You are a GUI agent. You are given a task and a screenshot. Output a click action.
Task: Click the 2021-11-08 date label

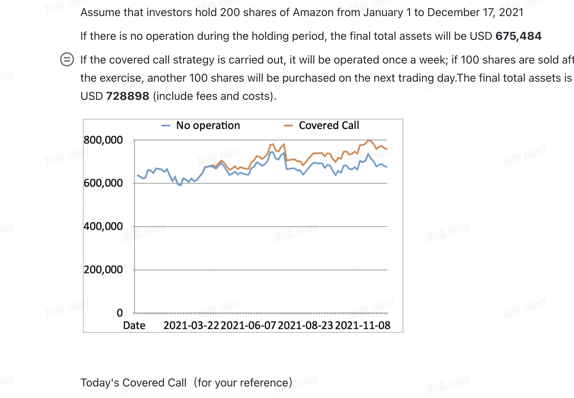point(363,325)
